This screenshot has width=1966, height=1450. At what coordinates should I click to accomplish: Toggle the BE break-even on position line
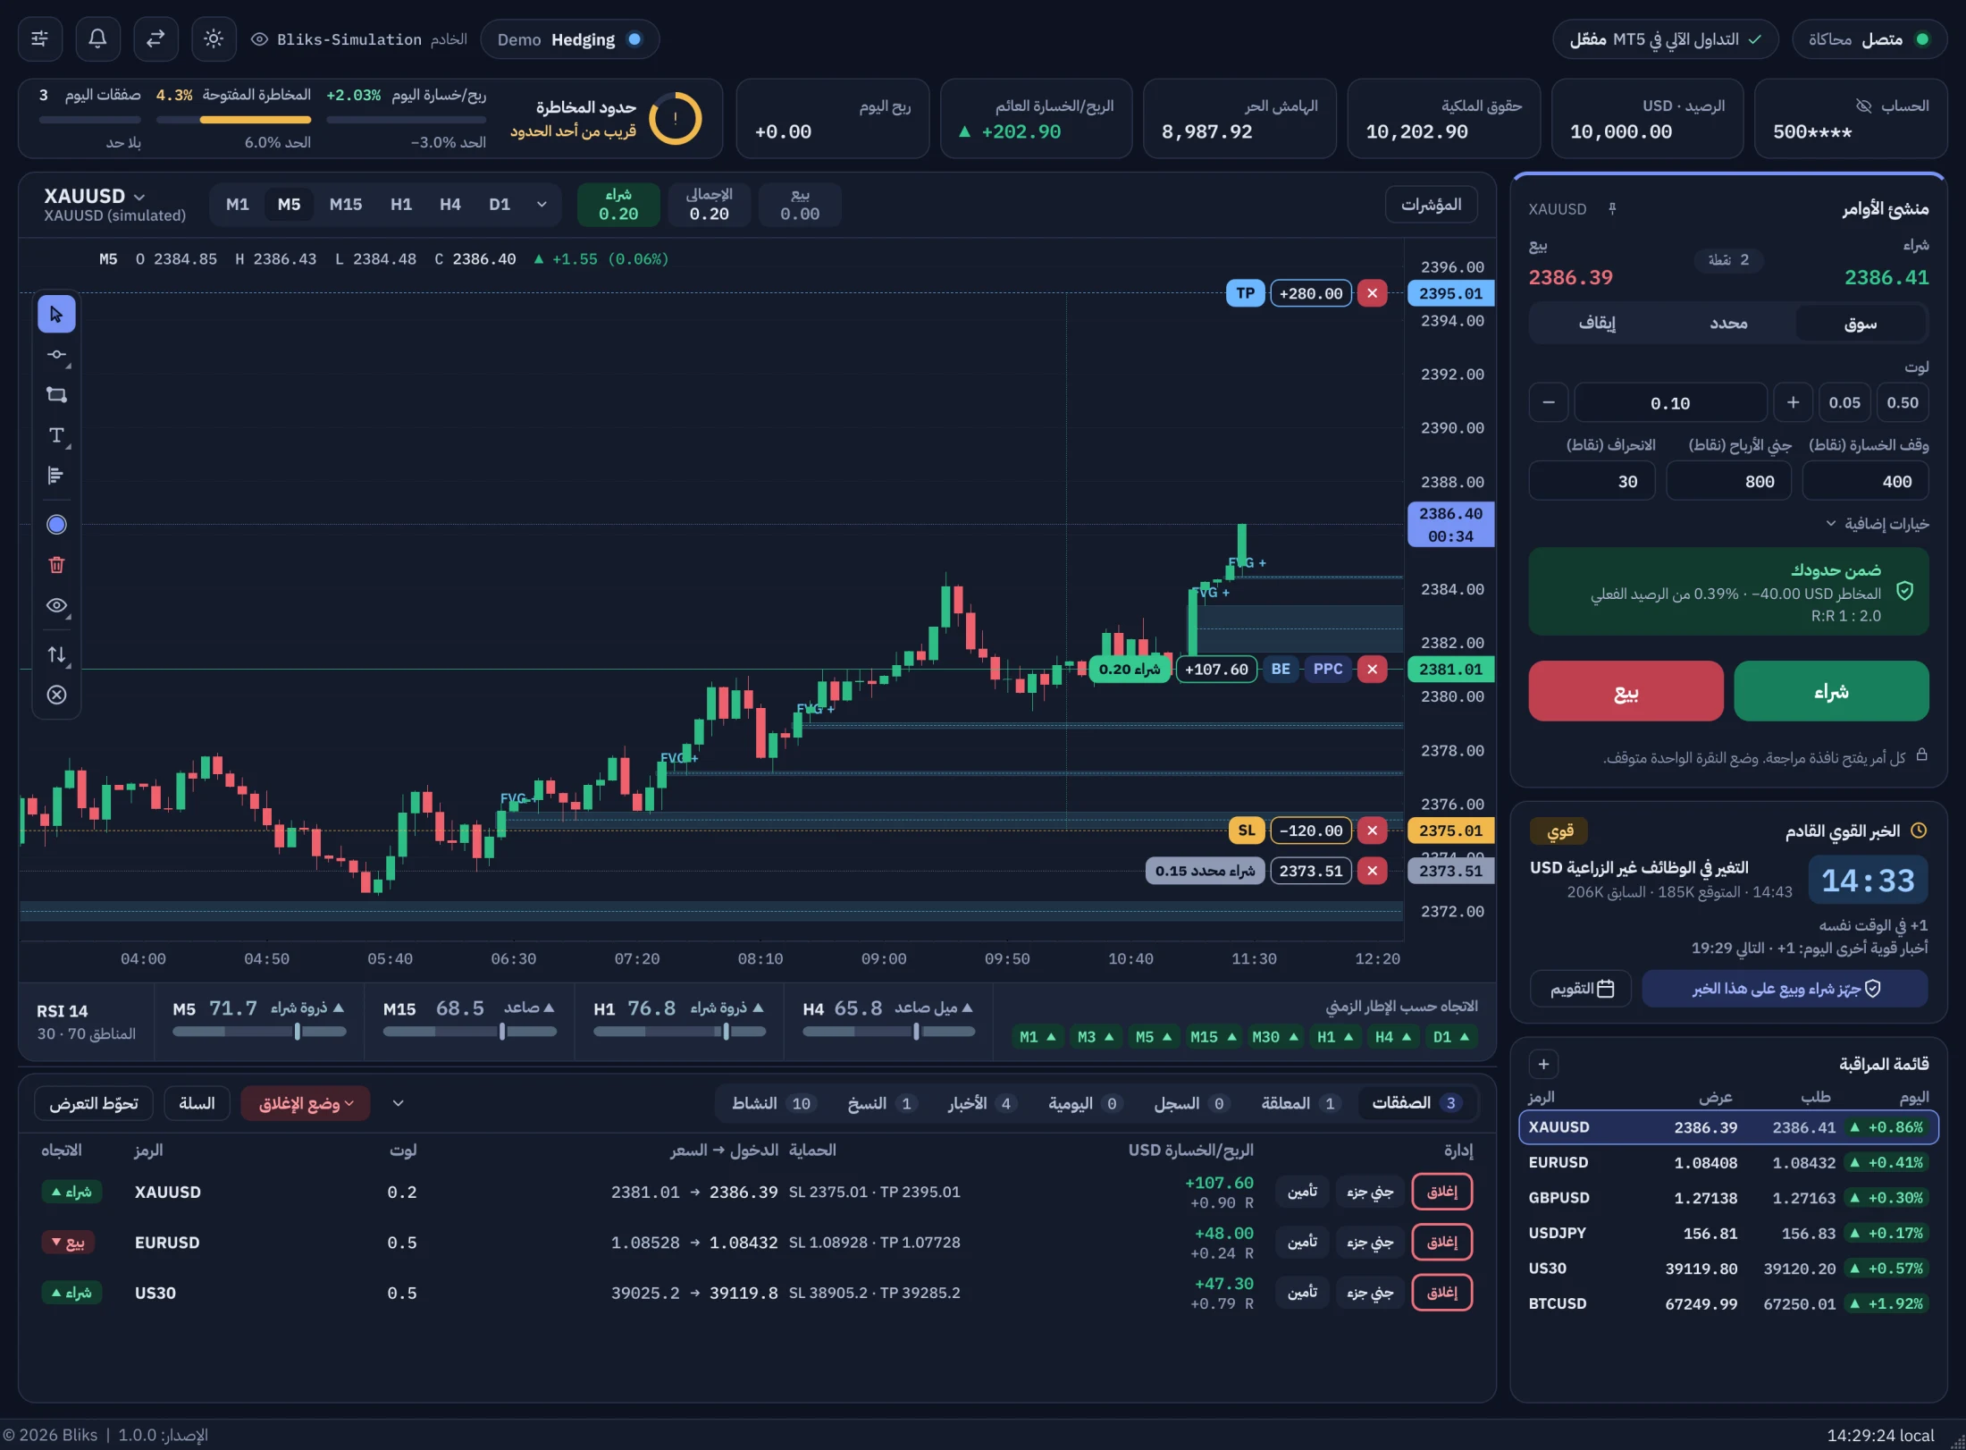tap(1281, 669)
